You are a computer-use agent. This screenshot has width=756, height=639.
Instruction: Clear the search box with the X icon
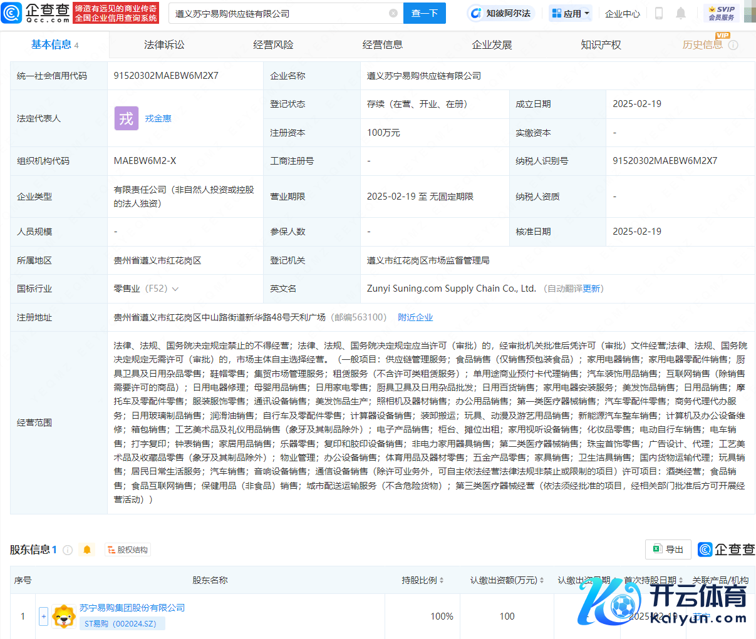[393, 13]
